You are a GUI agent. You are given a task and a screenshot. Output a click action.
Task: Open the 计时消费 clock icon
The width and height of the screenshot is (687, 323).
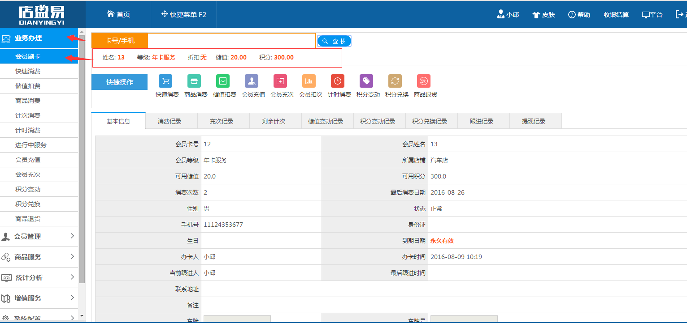pyautogui.click(x=338, y=81)
